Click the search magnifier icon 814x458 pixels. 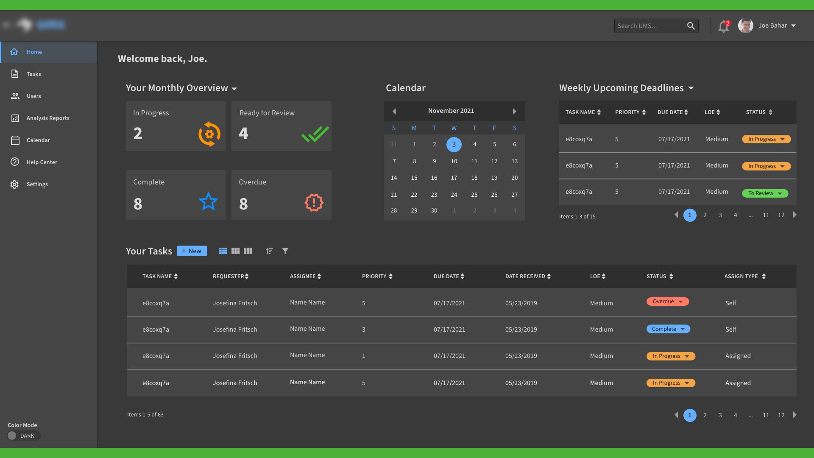click(691, 26)
